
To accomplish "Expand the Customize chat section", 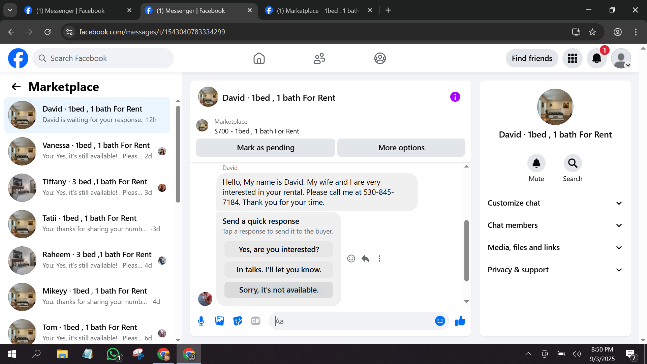I will click(555, 203).
